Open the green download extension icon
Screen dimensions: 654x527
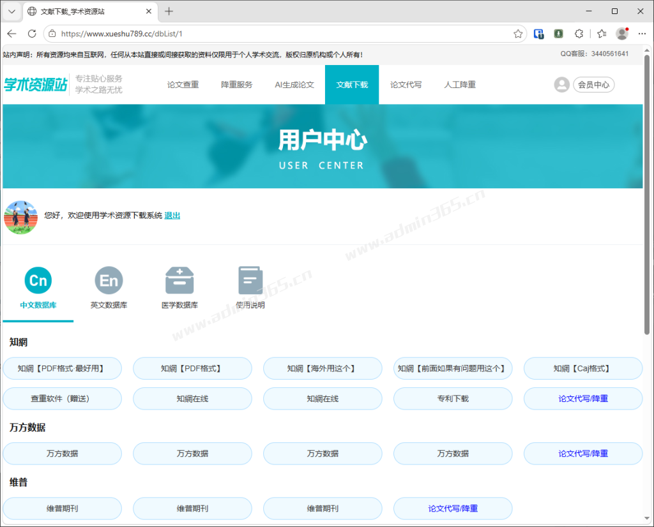click(x=558, y=34)
